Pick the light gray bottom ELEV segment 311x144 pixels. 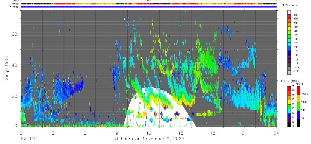click(x=289, y=73)
